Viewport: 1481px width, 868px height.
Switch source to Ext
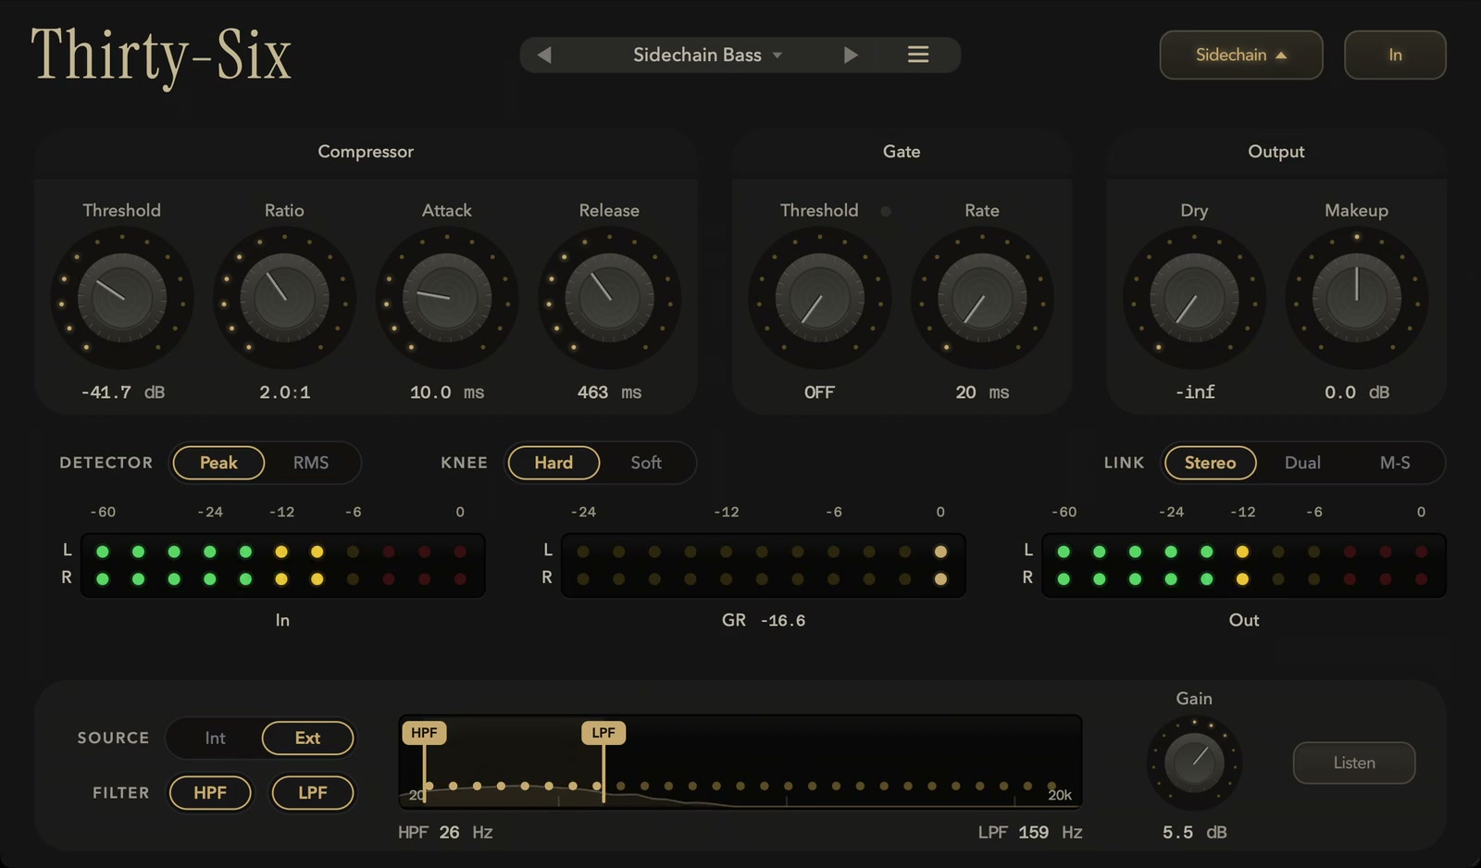coord(307,738)
